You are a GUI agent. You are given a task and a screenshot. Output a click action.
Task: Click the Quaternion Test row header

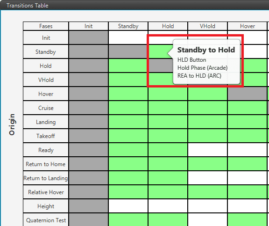[46, 220]
